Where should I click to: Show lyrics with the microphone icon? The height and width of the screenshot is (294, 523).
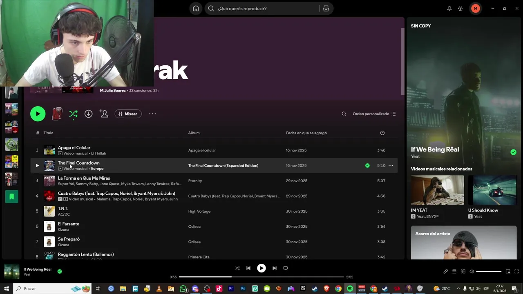(446, 272)
